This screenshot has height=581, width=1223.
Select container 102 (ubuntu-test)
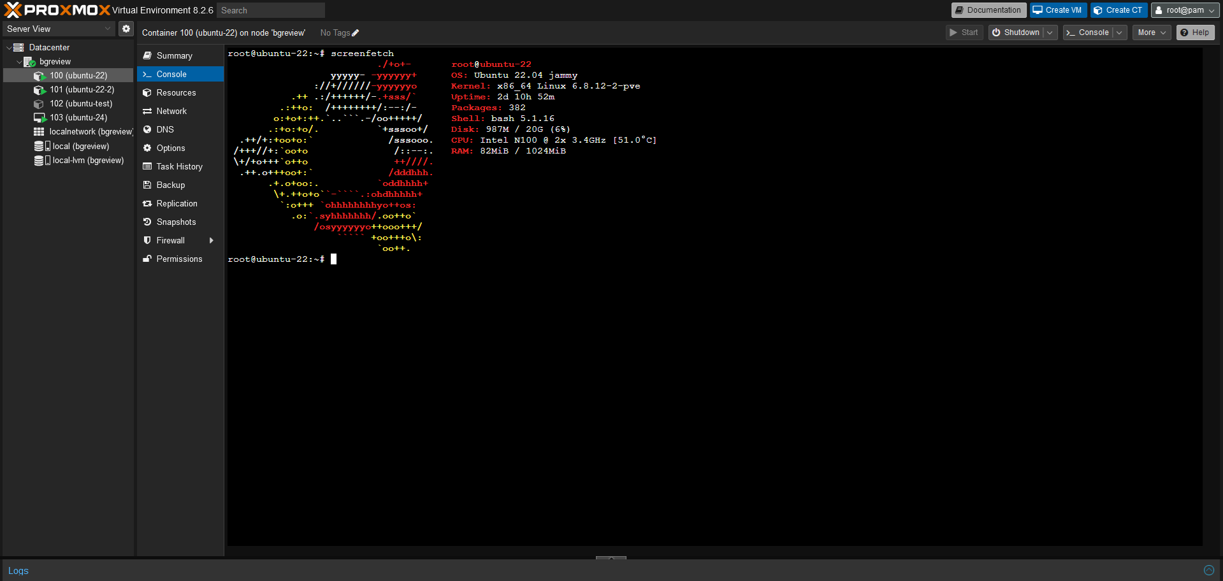(x=69, y=104)
